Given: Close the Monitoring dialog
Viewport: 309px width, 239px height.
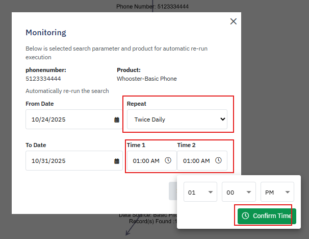Looking at the screenshot, I should [x=234, y=21].
